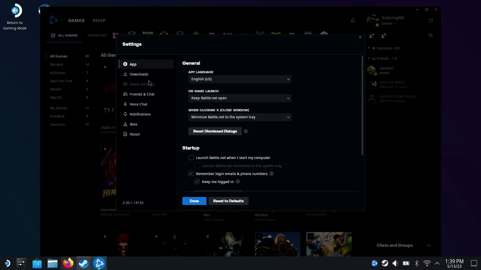Click the friends search magnifier icon
The height and width of the screenshot is (270, 481).
(431, 35)
